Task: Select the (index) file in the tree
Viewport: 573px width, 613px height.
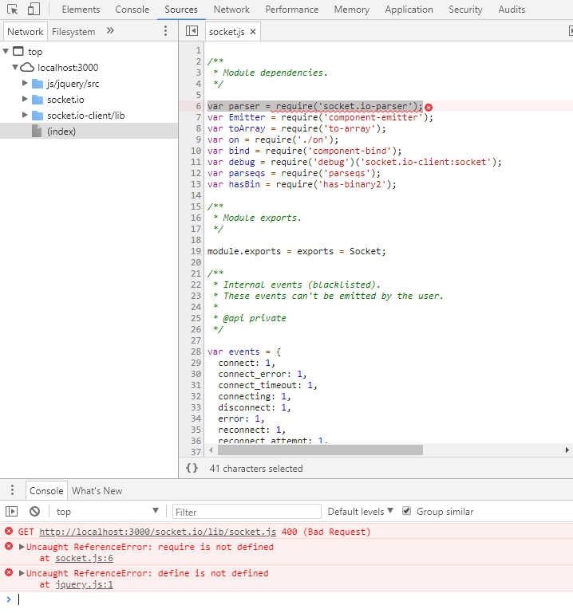Action: [89, 131]
